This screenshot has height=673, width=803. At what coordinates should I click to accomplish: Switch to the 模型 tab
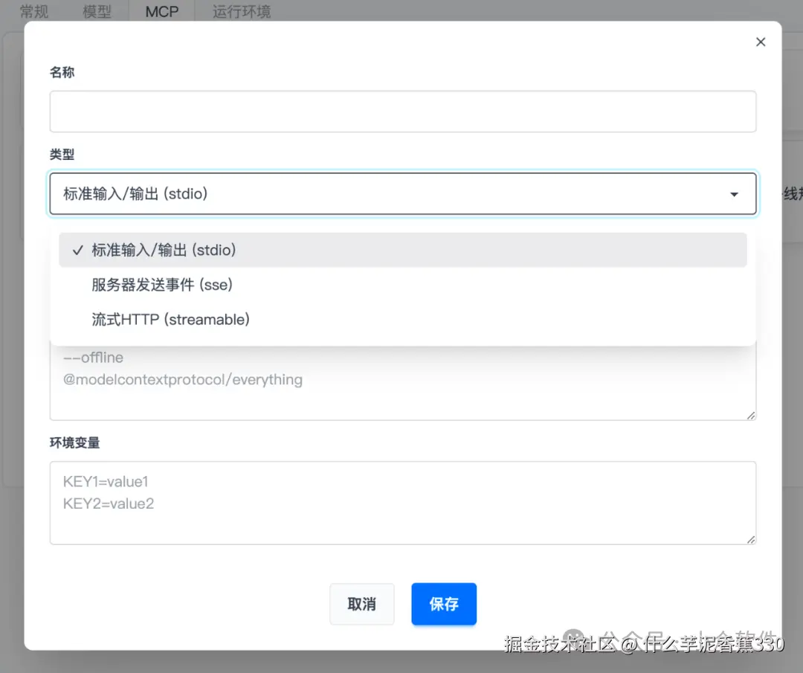97,11
